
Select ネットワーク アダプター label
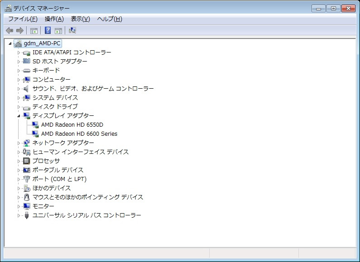[x=63, y=143]
